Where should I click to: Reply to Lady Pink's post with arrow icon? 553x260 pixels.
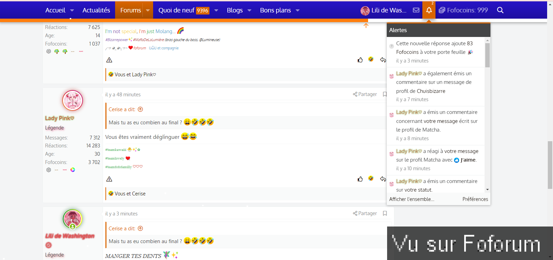pos(383,179)
